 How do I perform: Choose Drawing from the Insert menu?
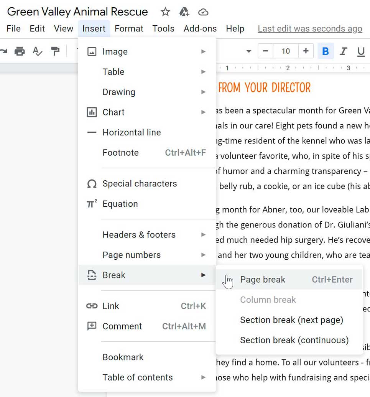click(x=147, y=92)
